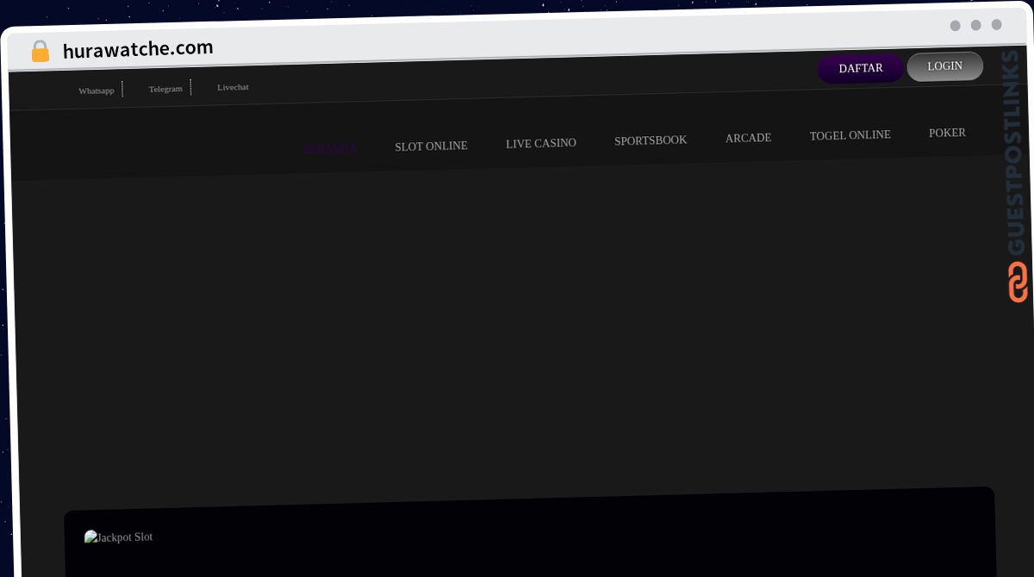Start a Livechat session
The width and height of the screenshot is (1034, 577).
click(233, 87)
